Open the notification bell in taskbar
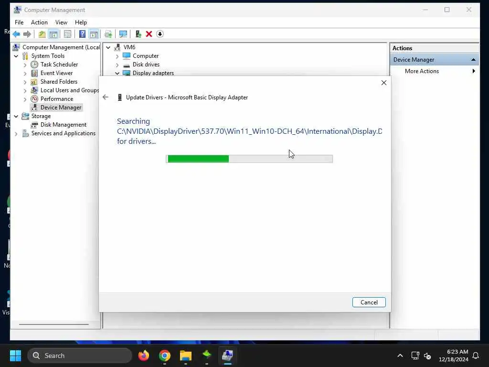 pyautogui.click(x=476, y=356)
